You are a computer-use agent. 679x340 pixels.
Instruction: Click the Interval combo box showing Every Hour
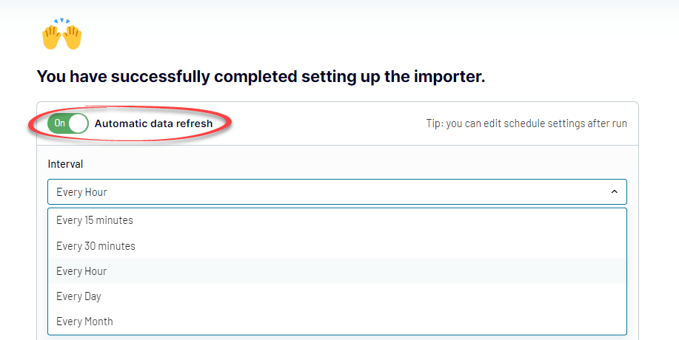click(x=337, y=192)
